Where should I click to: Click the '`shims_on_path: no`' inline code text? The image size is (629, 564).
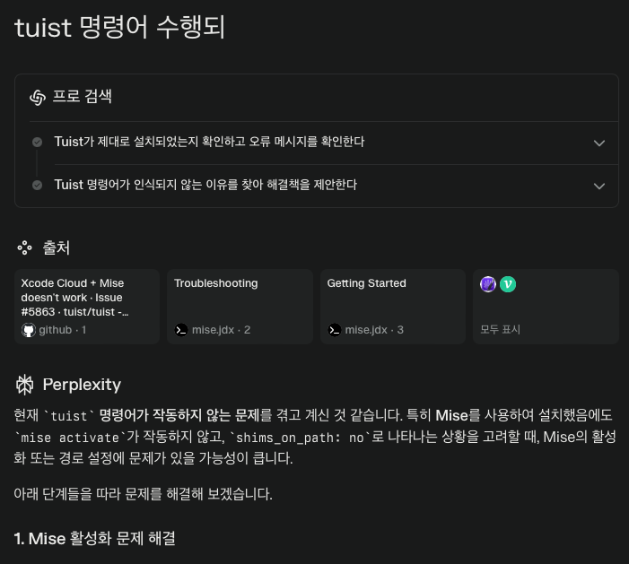tap(300, 438)
